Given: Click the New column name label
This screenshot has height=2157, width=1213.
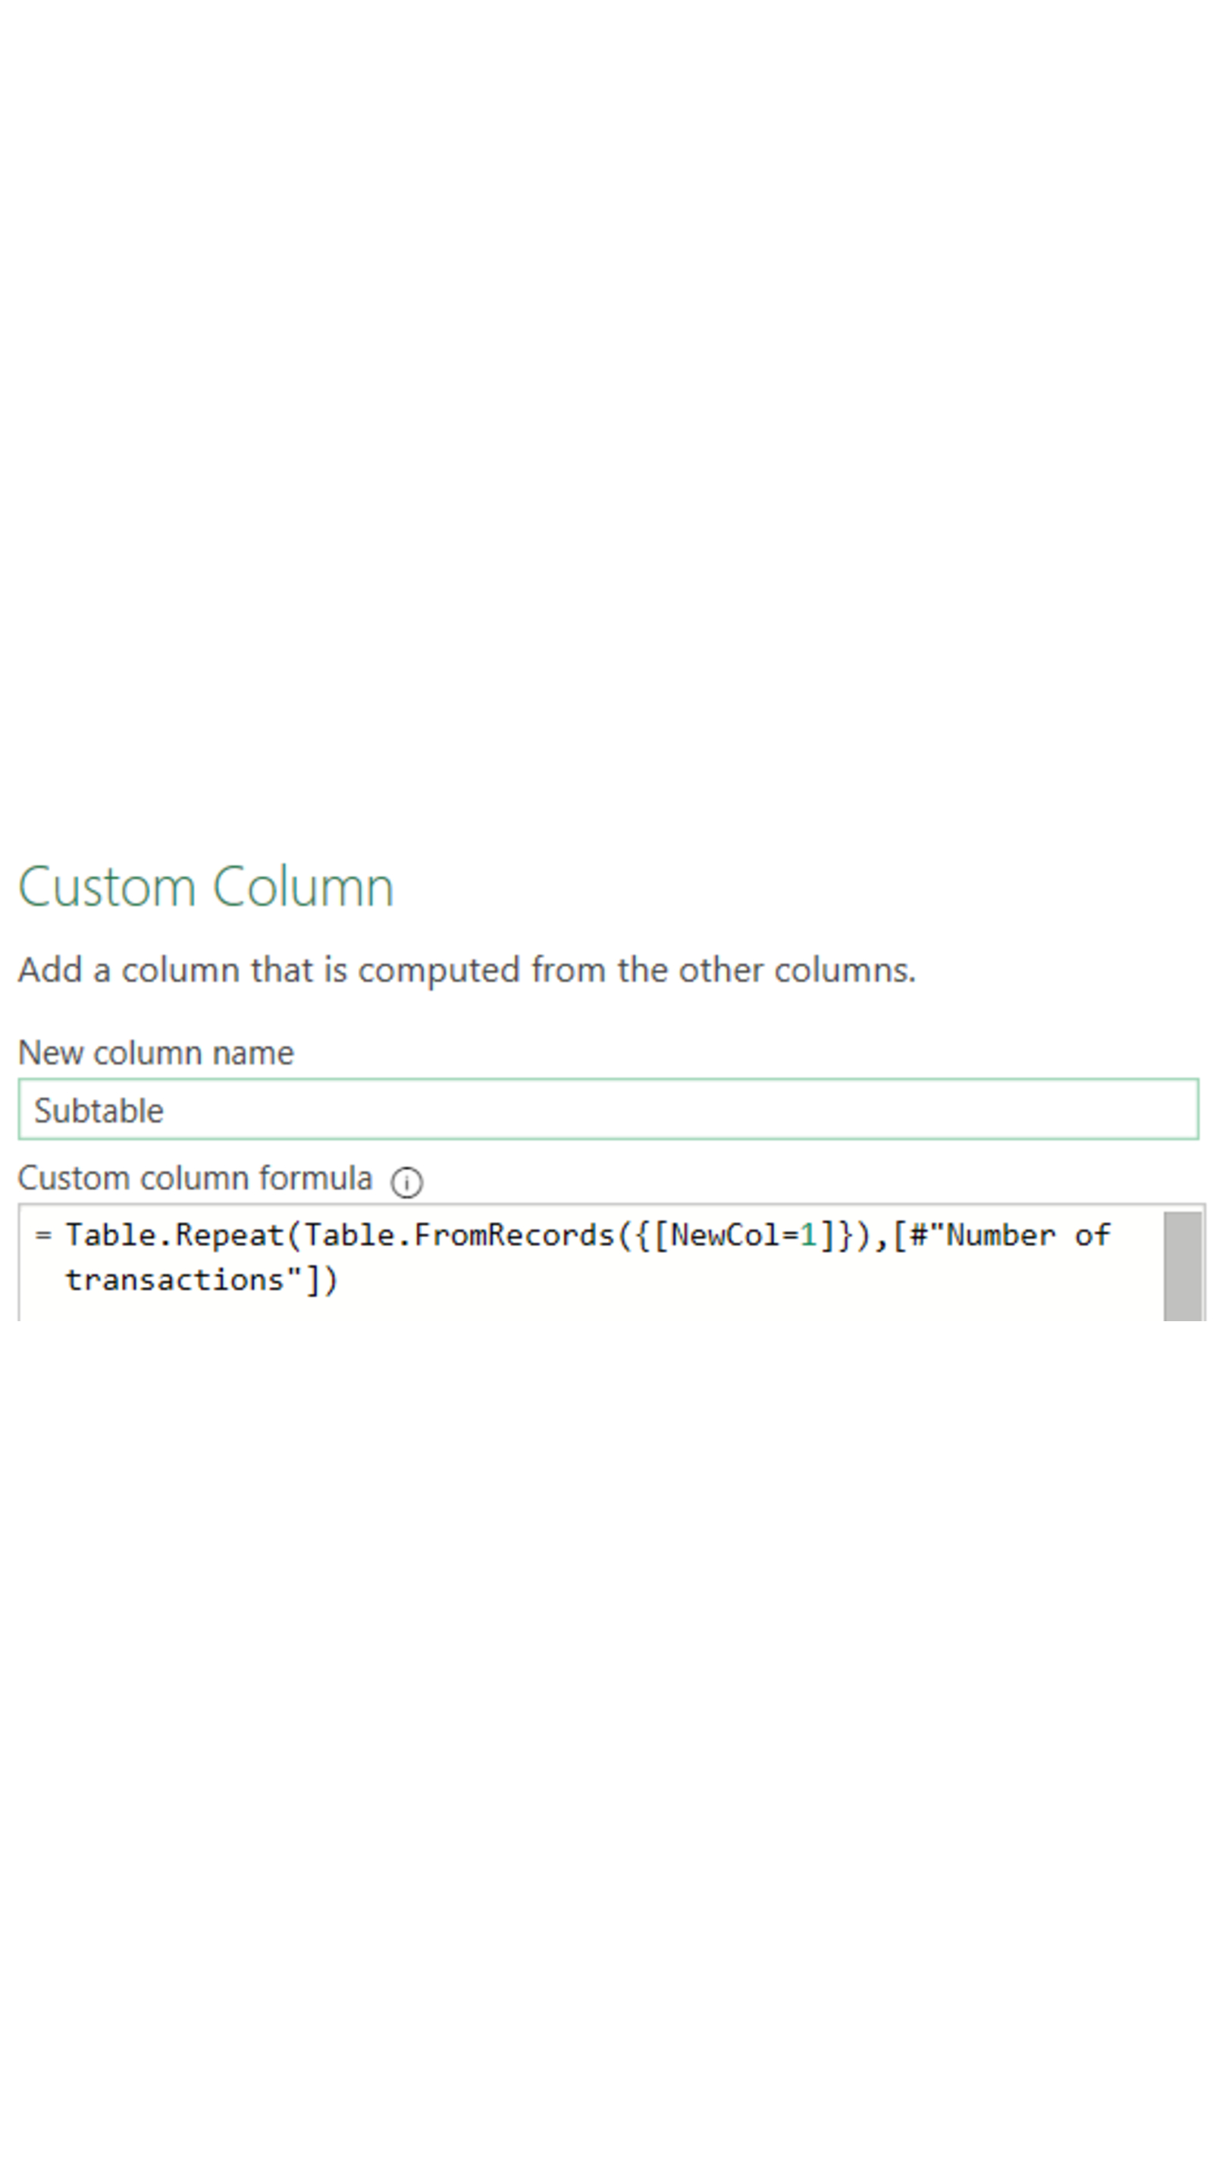Looking at the screenshot, I should pos(155,1053).
